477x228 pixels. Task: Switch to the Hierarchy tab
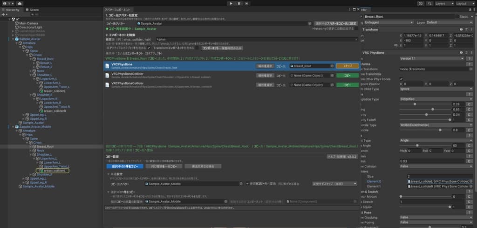(x=11, y=10)
